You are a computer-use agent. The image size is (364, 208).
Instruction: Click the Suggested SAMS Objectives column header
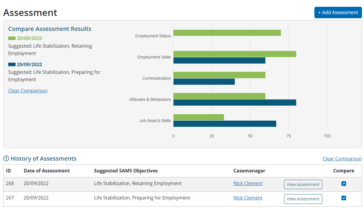[x=126, y=171]
